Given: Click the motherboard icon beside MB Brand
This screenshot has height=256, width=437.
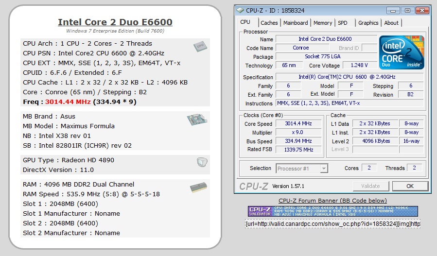Looking at the screenshot, I should point(197,119).
